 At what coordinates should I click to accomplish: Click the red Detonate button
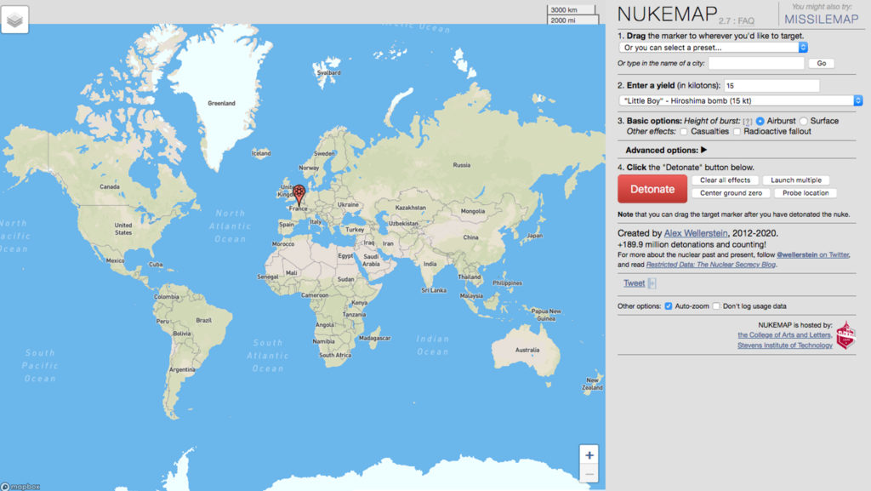coord(652,189)
